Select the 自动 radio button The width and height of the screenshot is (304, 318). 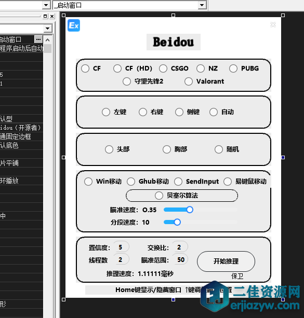[214, 112]
